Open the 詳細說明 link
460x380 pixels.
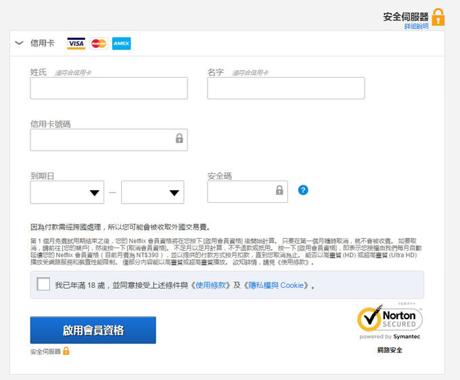tap(416, 26)
